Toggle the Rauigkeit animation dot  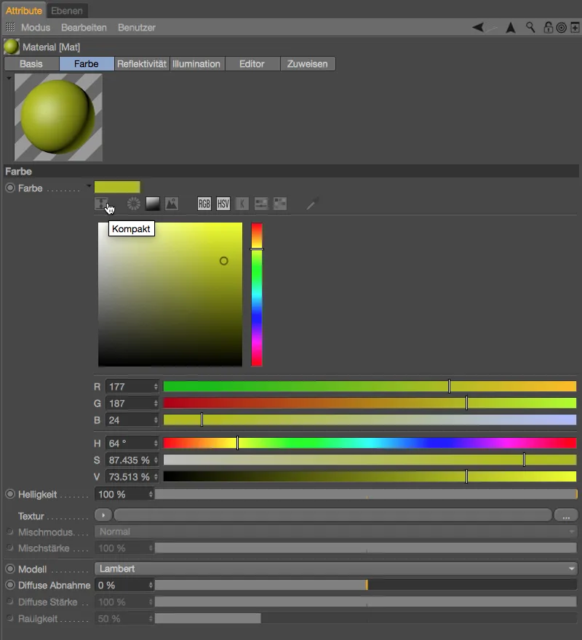coord(10,618)
